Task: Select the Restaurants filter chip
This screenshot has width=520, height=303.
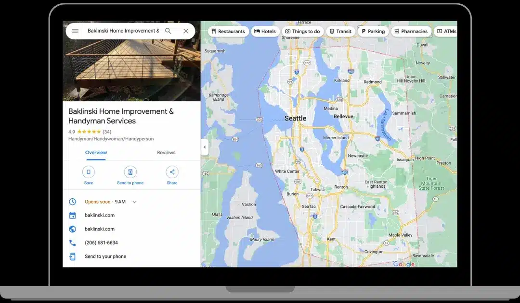Action: click(228, 31)
